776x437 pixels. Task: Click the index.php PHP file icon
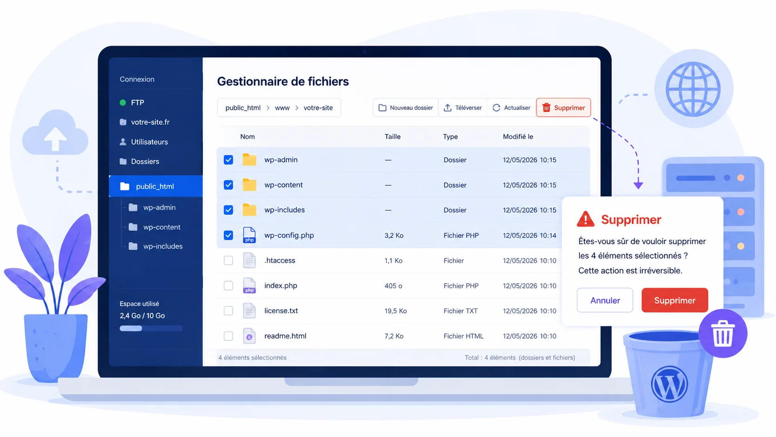(x=249, y=286)
